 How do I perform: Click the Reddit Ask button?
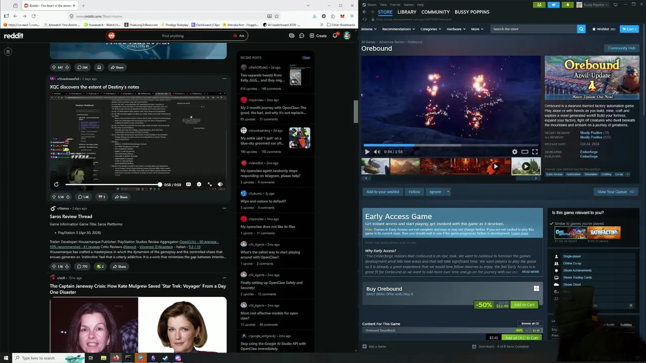(x=239, y=36)
